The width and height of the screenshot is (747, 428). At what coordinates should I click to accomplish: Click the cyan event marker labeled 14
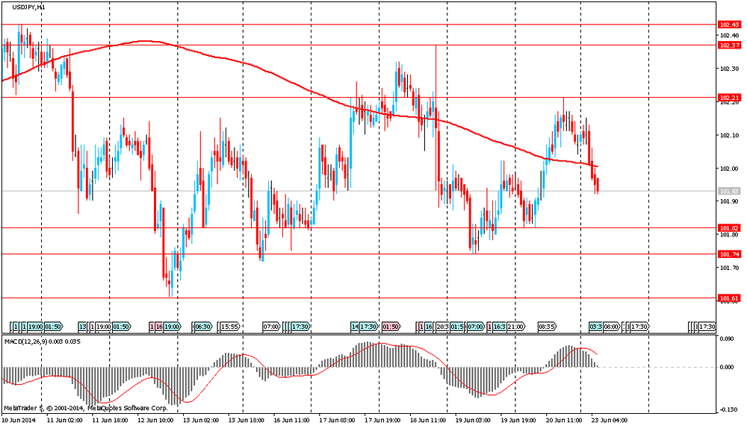pyautogui.click(x=355, y=327)
